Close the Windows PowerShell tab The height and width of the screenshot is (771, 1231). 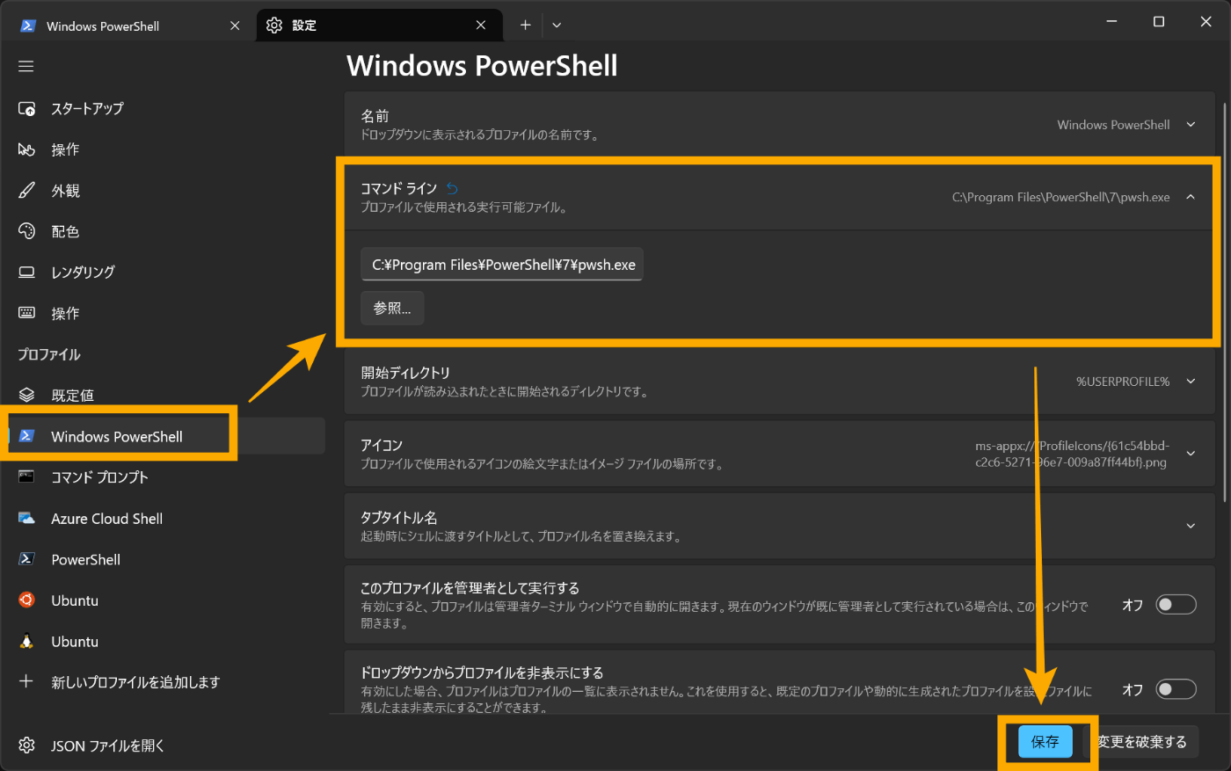(x=235, y=25)
